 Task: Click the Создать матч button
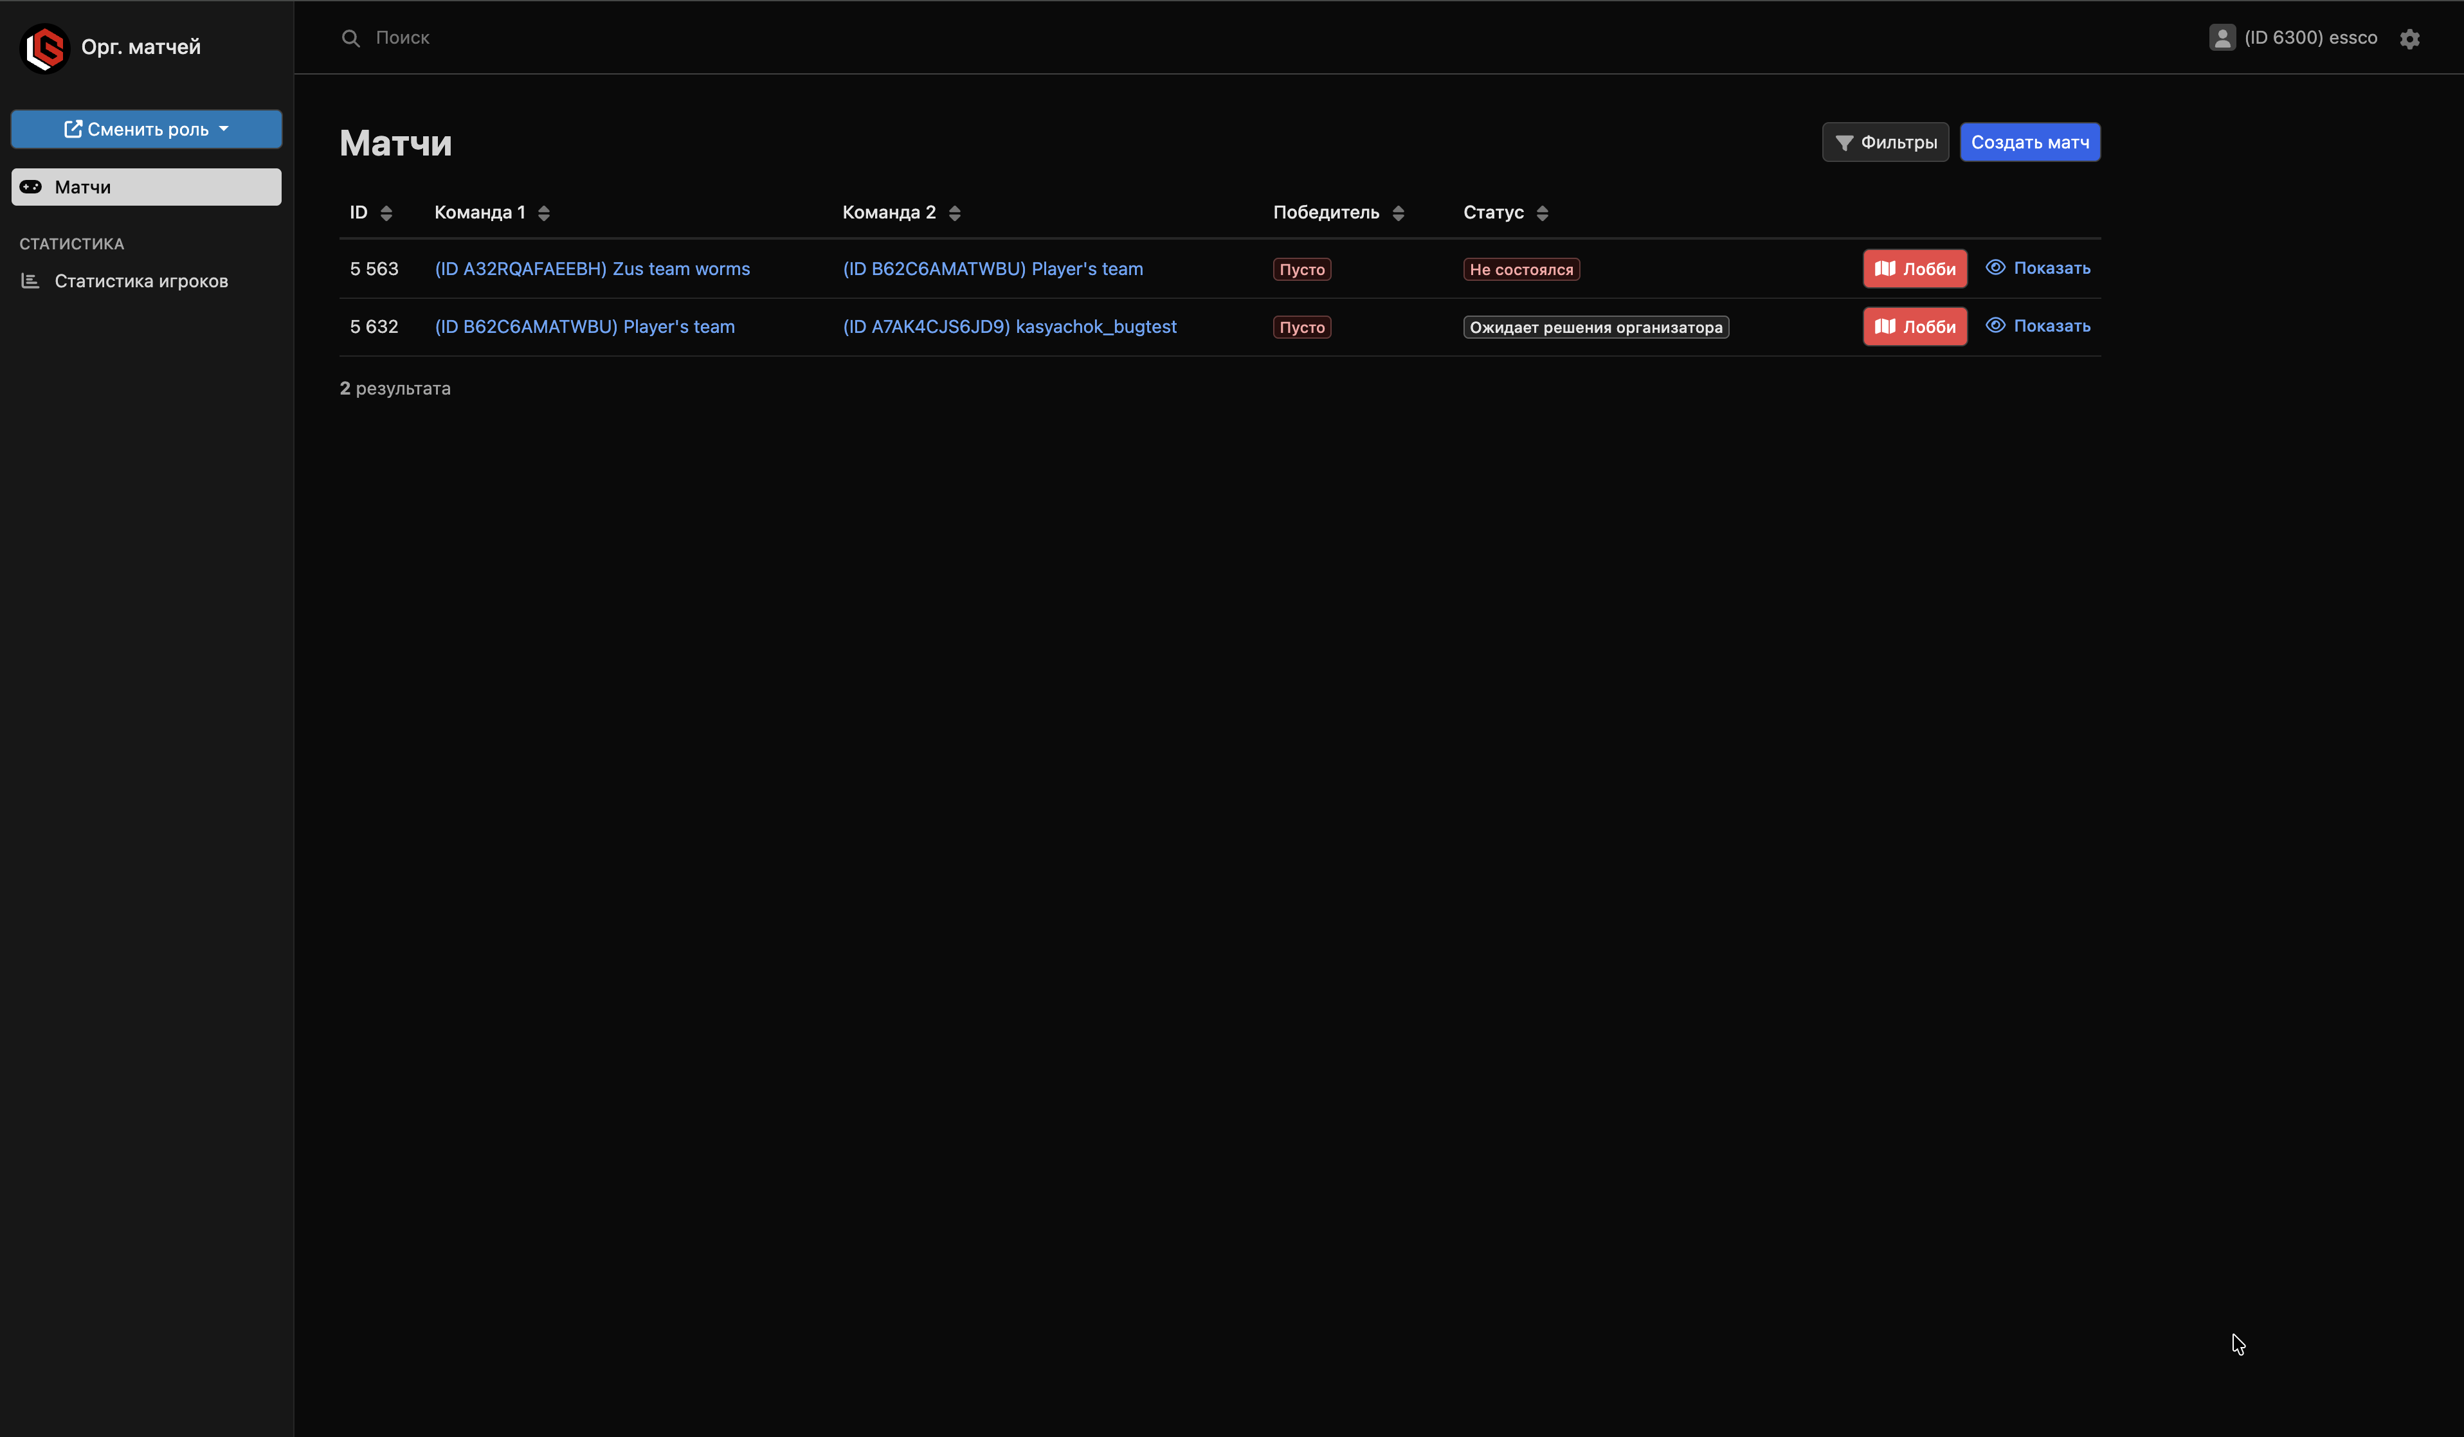(2029, 143)
